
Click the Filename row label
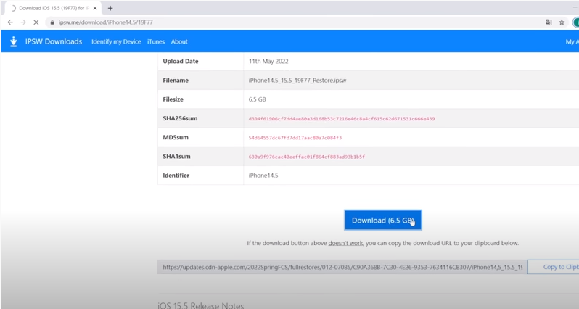point(176,81)
